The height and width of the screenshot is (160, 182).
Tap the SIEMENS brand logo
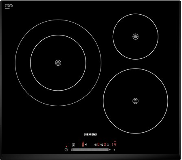click(90, 134)
